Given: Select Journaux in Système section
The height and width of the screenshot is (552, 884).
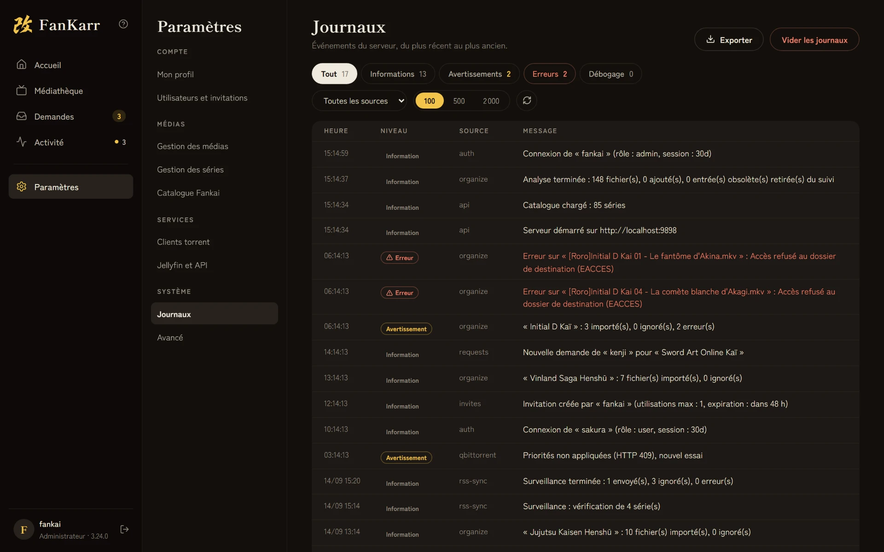Looking at the screenshot, I should click(x=214, y=314).
